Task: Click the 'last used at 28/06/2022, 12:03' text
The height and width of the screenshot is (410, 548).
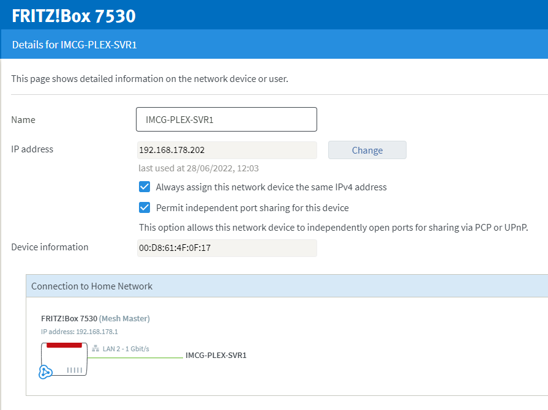Action: click(x=198, y=168)
